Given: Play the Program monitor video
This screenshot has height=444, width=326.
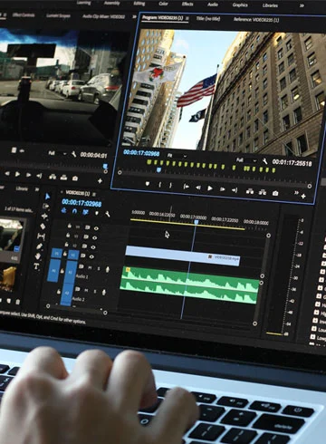Looking at the screenshot, I should tap(210, 188).
